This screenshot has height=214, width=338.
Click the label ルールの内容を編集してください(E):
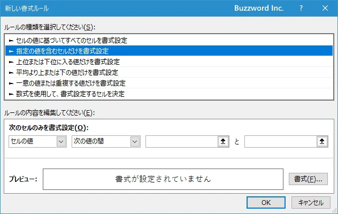[49, 113]
